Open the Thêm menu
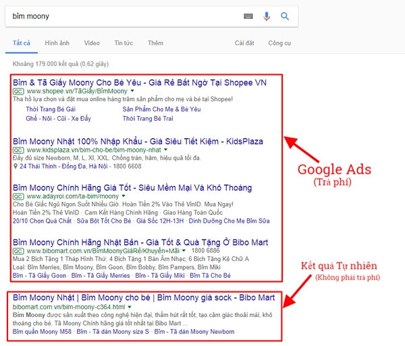Screen dimensions: 405x346 (x=155, y=43)
